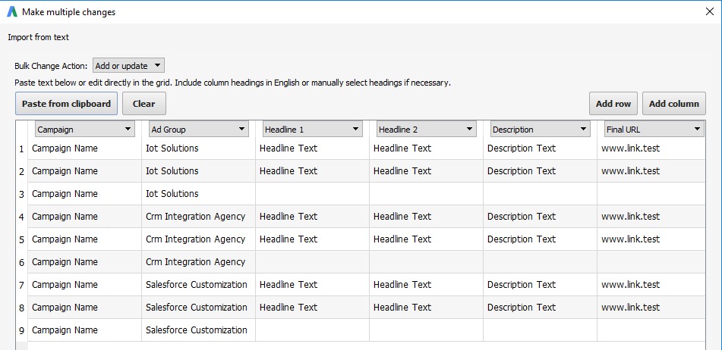Select empty Headline 1 cell in row 3
This screenshot has width=722, height=350.
(312, 194)
